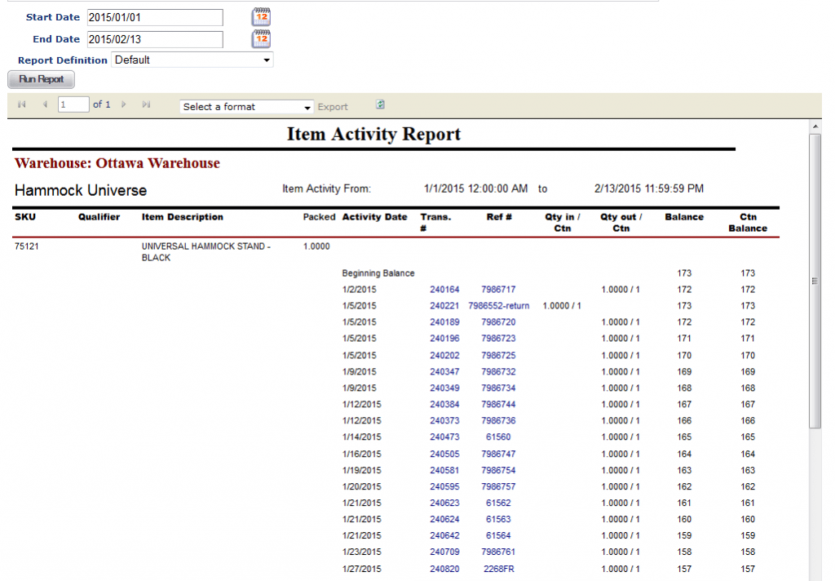
Task: Click the Start Date input field
Action: (155, 17)
